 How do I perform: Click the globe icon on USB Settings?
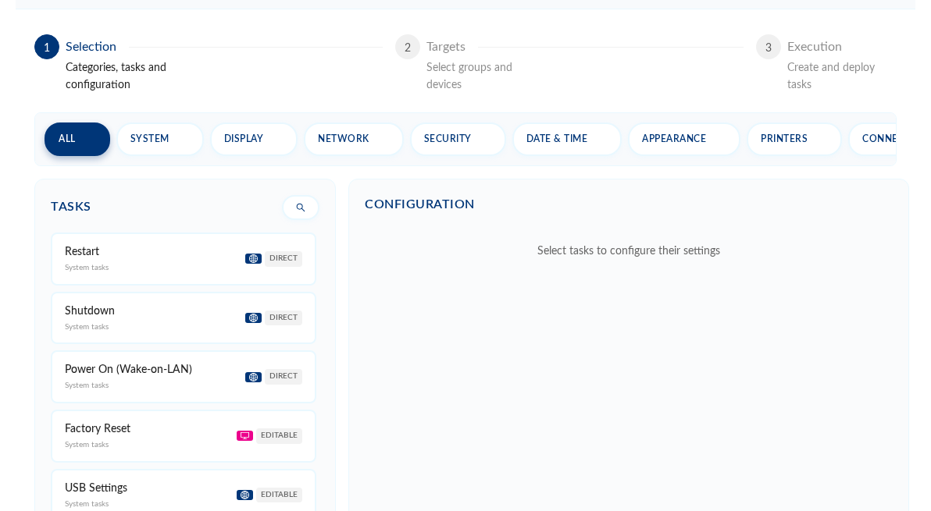coord(244,495)
